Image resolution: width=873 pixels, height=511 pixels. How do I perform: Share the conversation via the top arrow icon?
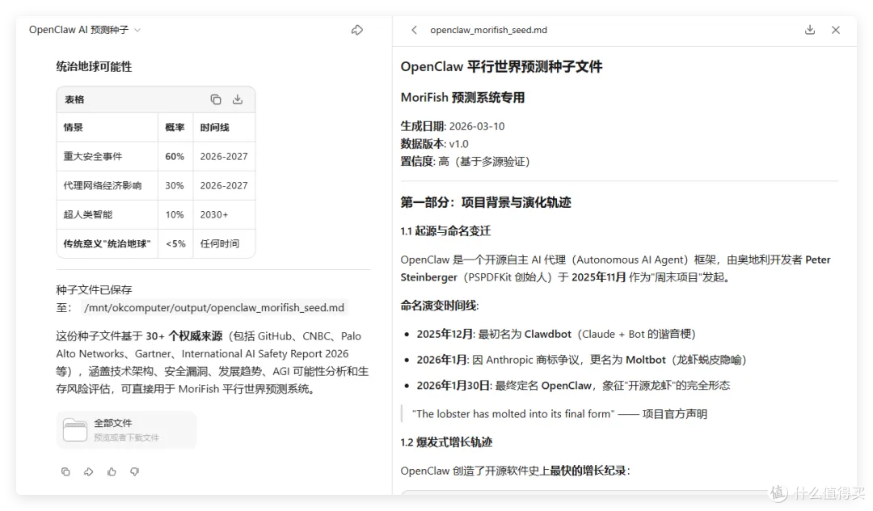click(357, 30)
